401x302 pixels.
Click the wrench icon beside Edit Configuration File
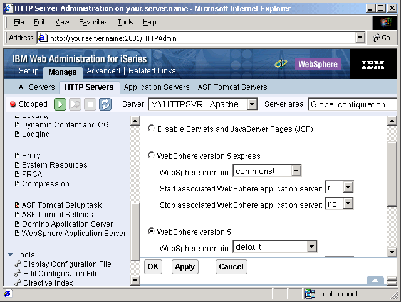[x=18, y=274]
